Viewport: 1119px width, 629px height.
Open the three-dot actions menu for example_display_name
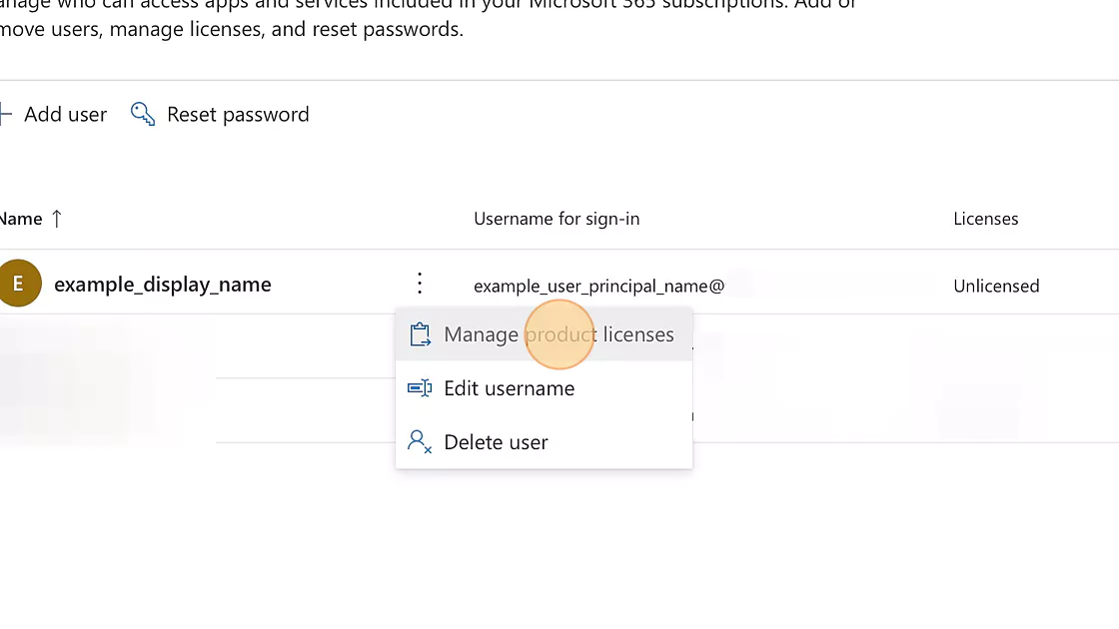[419, 283]
